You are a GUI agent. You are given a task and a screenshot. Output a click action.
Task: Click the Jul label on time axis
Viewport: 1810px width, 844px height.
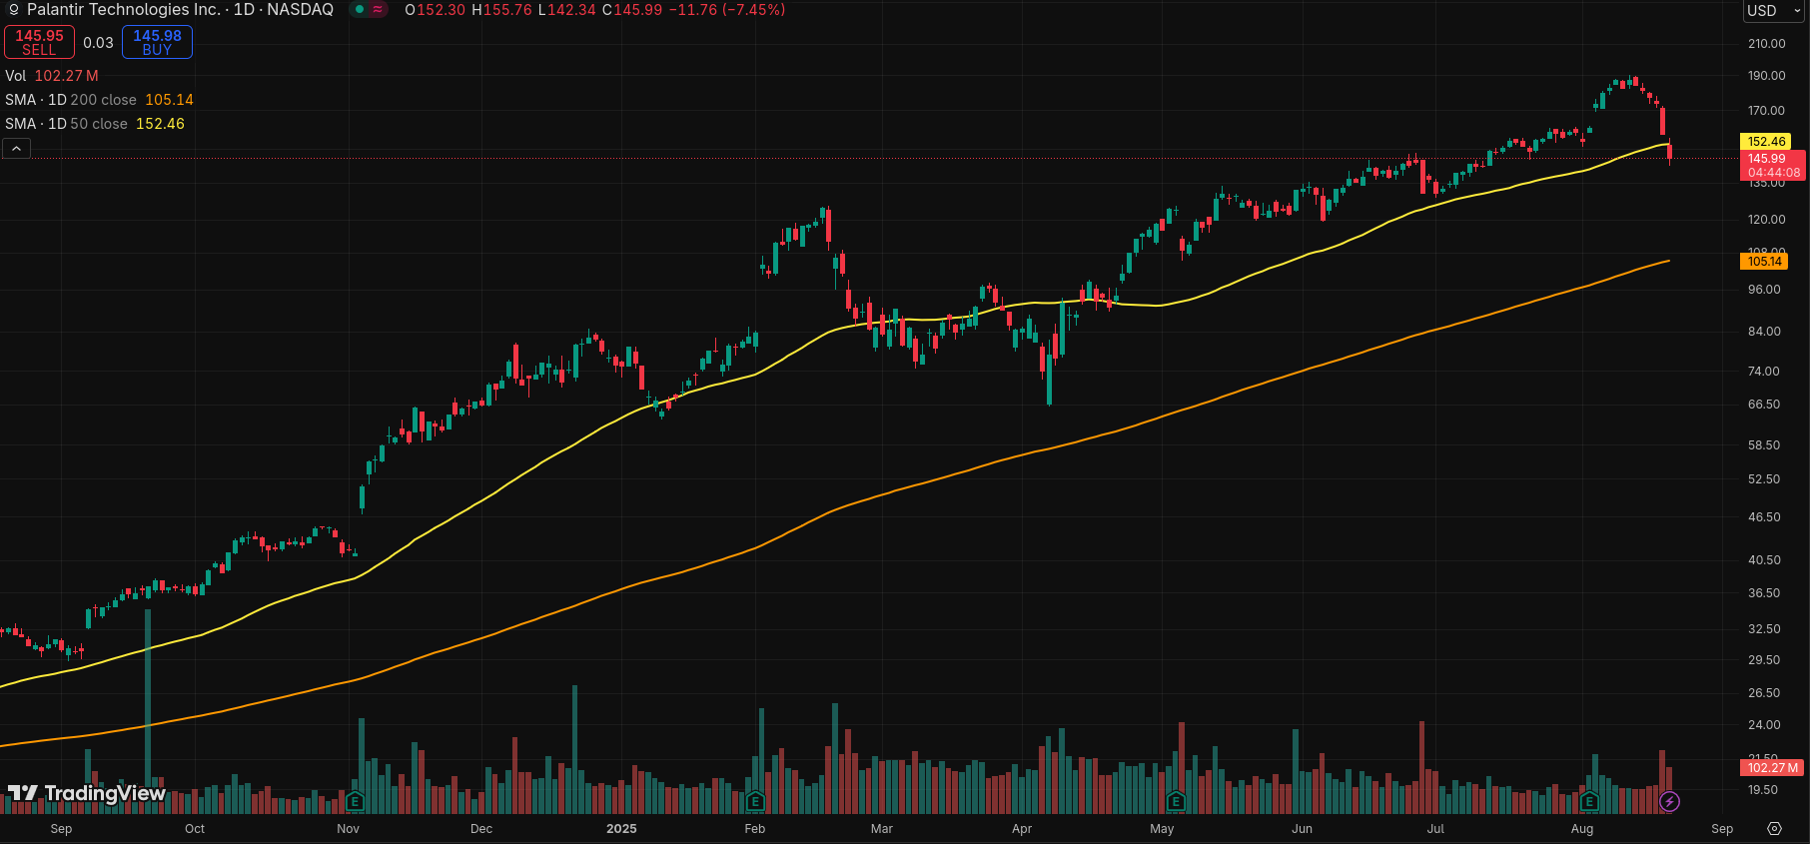[1435, 829]
